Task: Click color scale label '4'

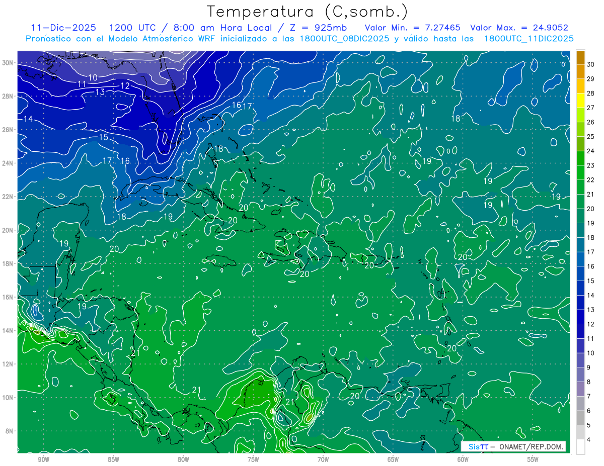Action: [x=588, y=440]
